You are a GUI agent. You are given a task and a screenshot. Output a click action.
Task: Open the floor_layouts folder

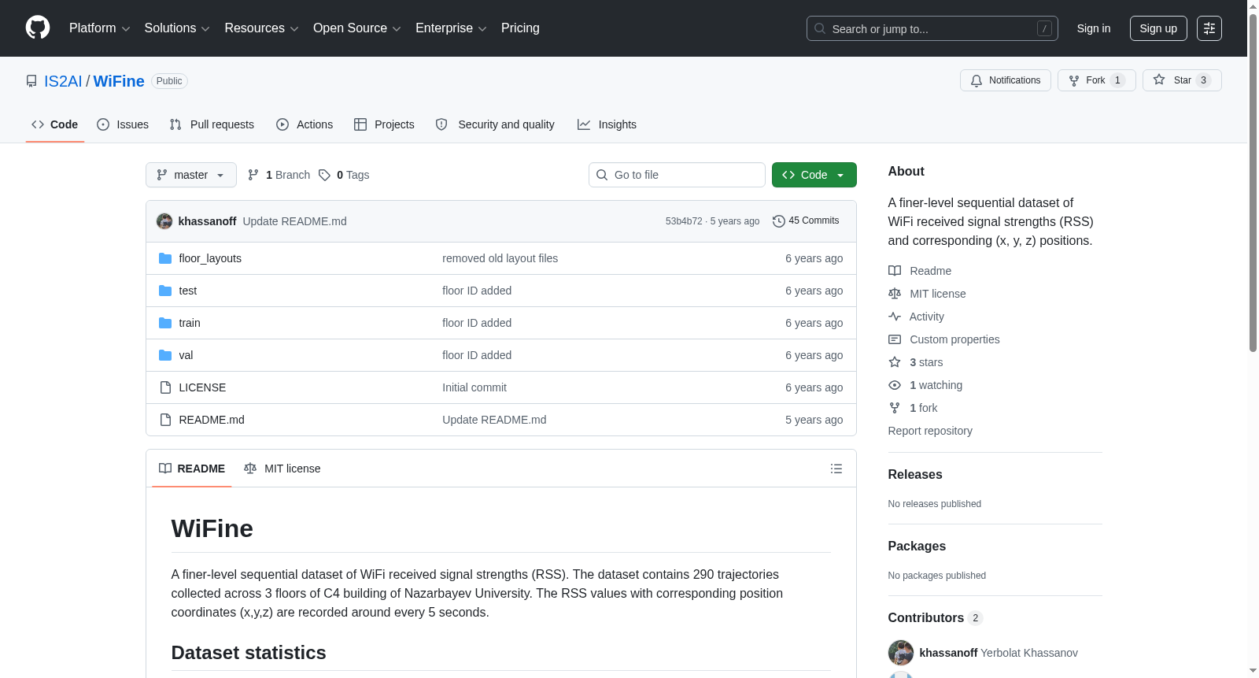tap(210, 258)
